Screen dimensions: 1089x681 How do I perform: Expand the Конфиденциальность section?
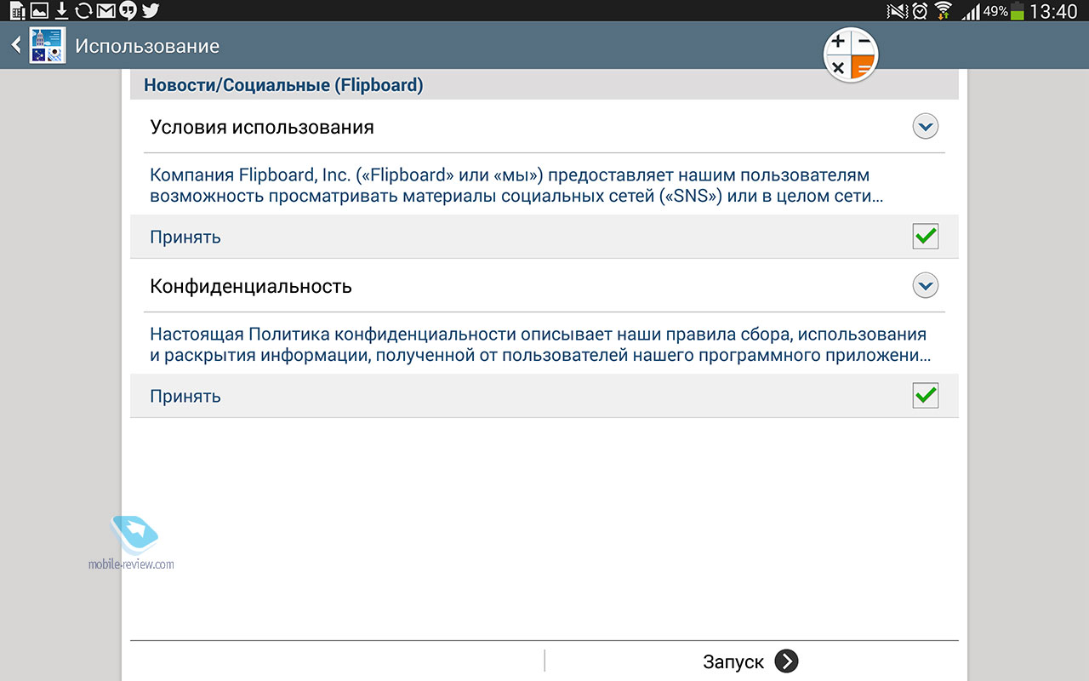pyautogui.click(x=925, y=285)
